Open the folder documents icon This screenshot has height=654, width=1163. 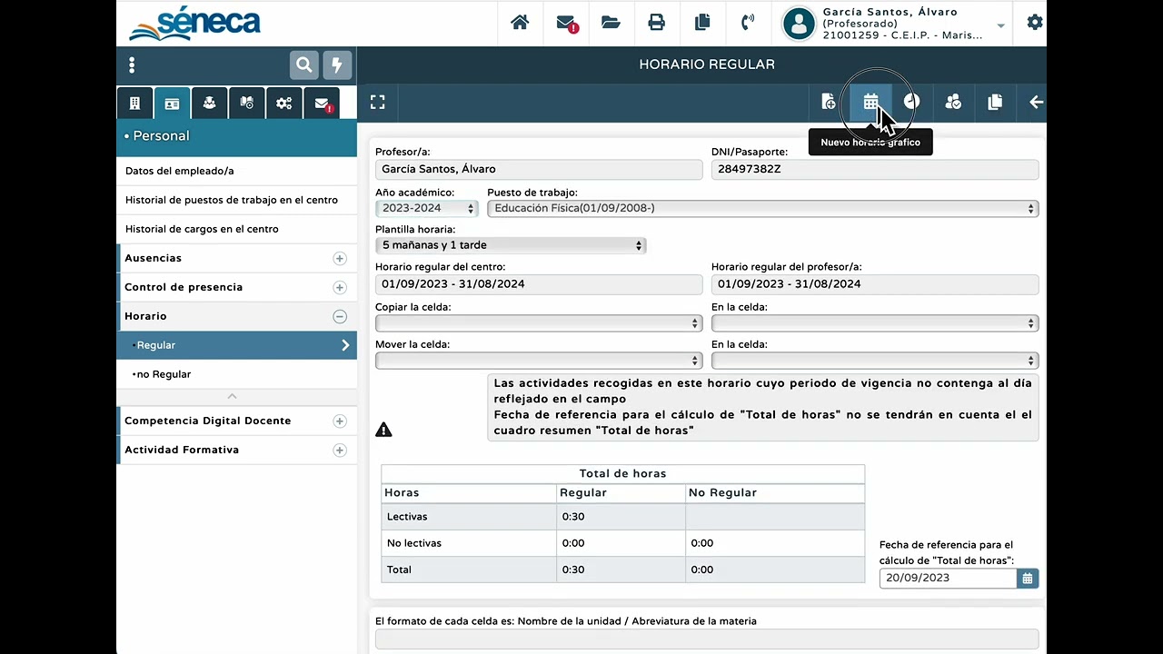pos(611,23)
